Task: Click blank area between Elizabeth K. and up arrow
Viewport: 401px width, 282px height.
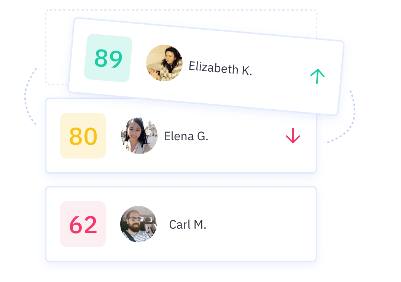Action: [x=282, y=72]
